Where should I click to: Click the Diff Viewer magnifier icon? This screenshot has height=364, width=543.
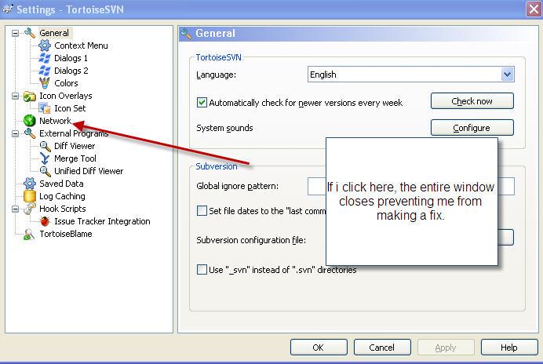pyautogui.click(x=45, y=146)
